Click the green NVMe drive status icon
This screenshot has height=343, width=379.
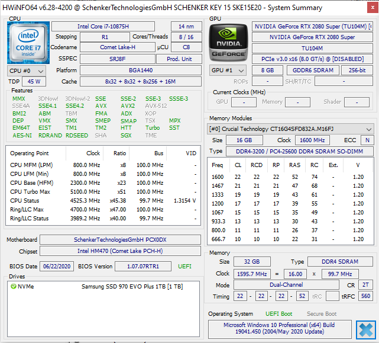tap(13, 286)
